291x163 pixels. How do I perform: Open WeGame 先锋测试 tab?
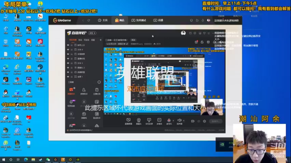pos(139,20)
